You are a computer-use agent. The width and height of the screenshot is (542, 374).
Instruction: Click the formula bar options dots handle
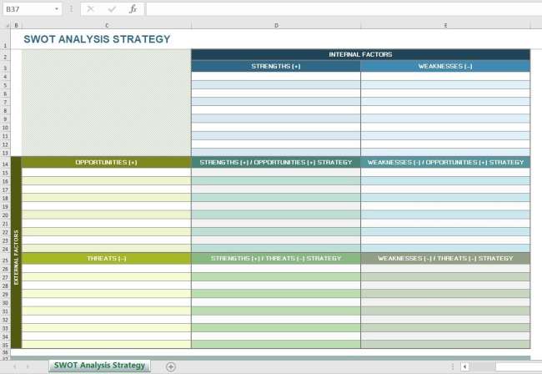(x=71, y=9)
